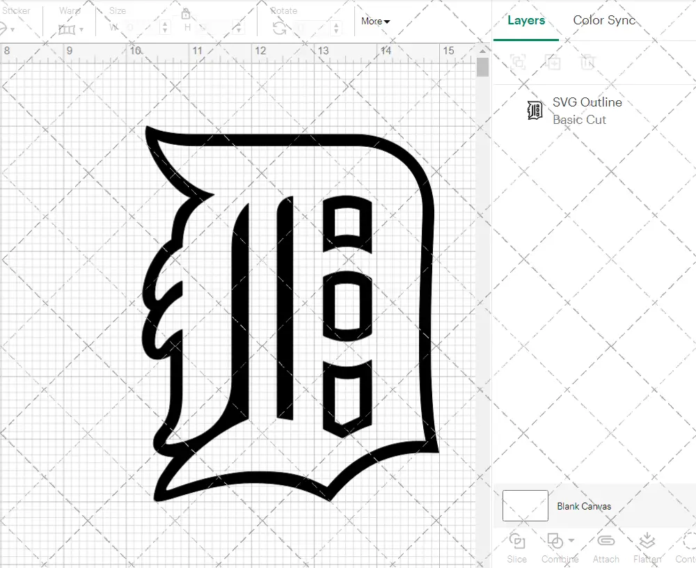Click the Basic Cut operation label
This screenshot has height=568, width=696.
click(x=579, y=120)
